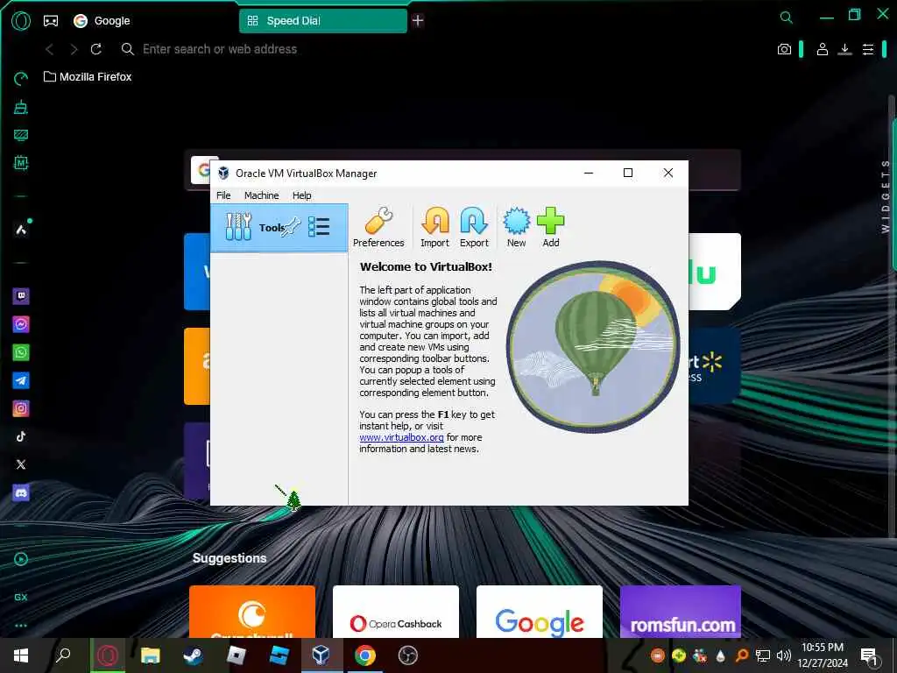The width and height of the screenshot is (897, 673).
Task: Open Twitch in Opera sidebar
Action: [x=21, y=296]
